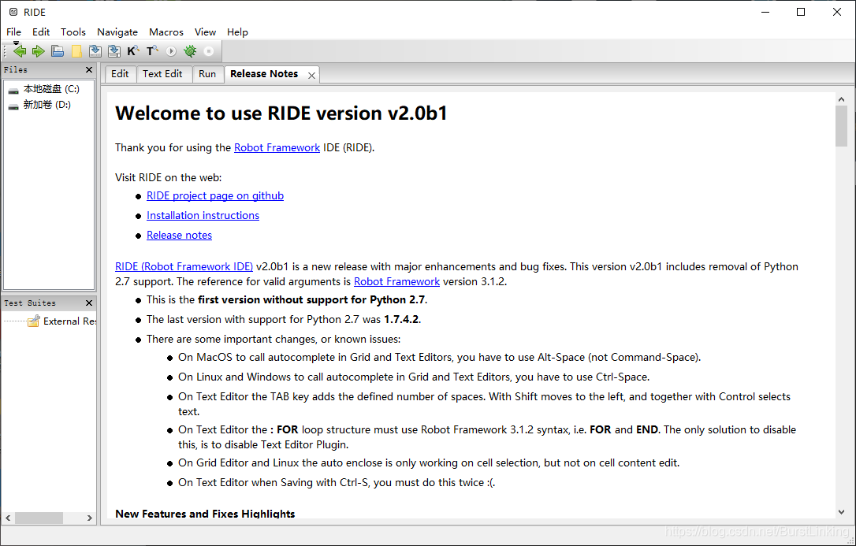The image size is (856, 546).
Task: Click the release notes vertical scrollbar thumb
Action: [841, 127]
